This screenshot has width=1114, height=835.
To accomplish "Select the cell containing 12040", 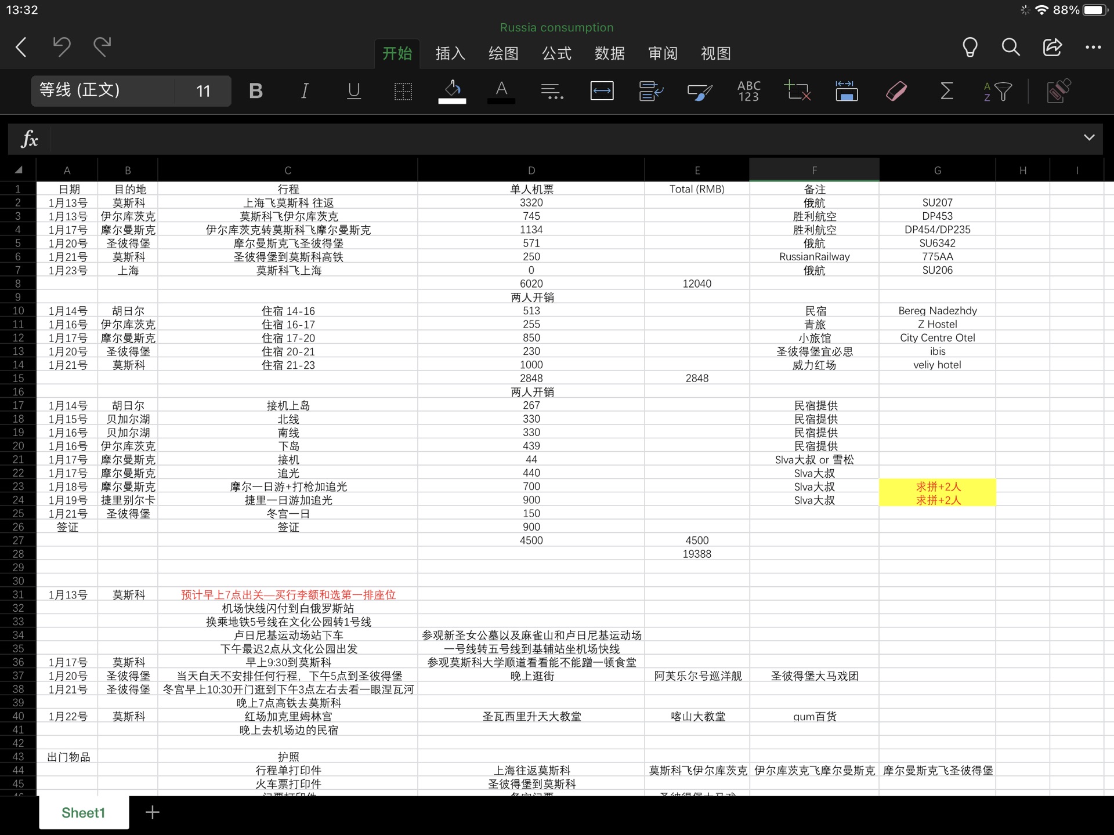I will tap(697, 284).
